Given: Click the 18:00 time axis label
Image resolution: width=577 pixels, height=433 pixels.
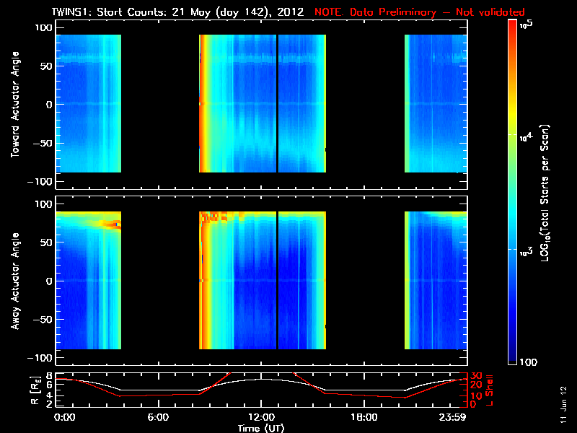Looking at the screenshot, I should coord(364,417).
